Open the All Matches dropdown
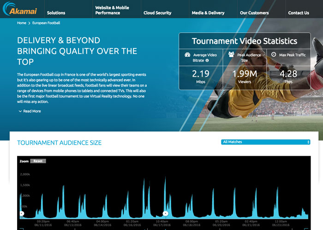323x230 pixels. [265, 142]
